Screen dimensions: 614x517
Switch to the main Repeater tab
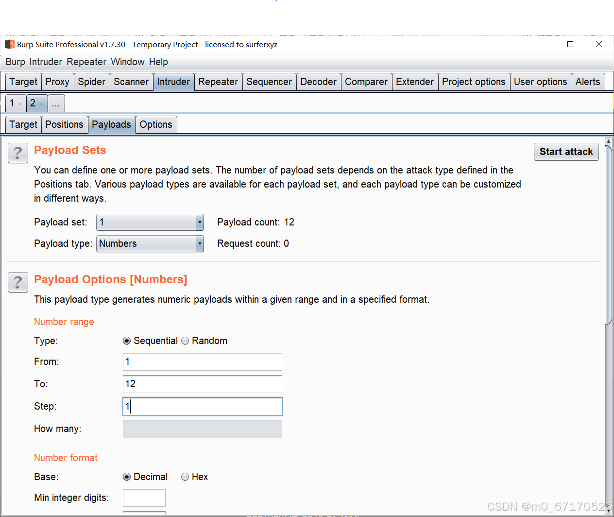(x=218, y=82)
